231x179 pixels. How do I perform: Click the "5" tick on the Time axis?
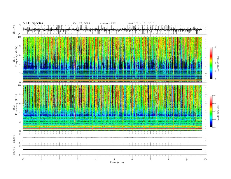tap(114, 159)
